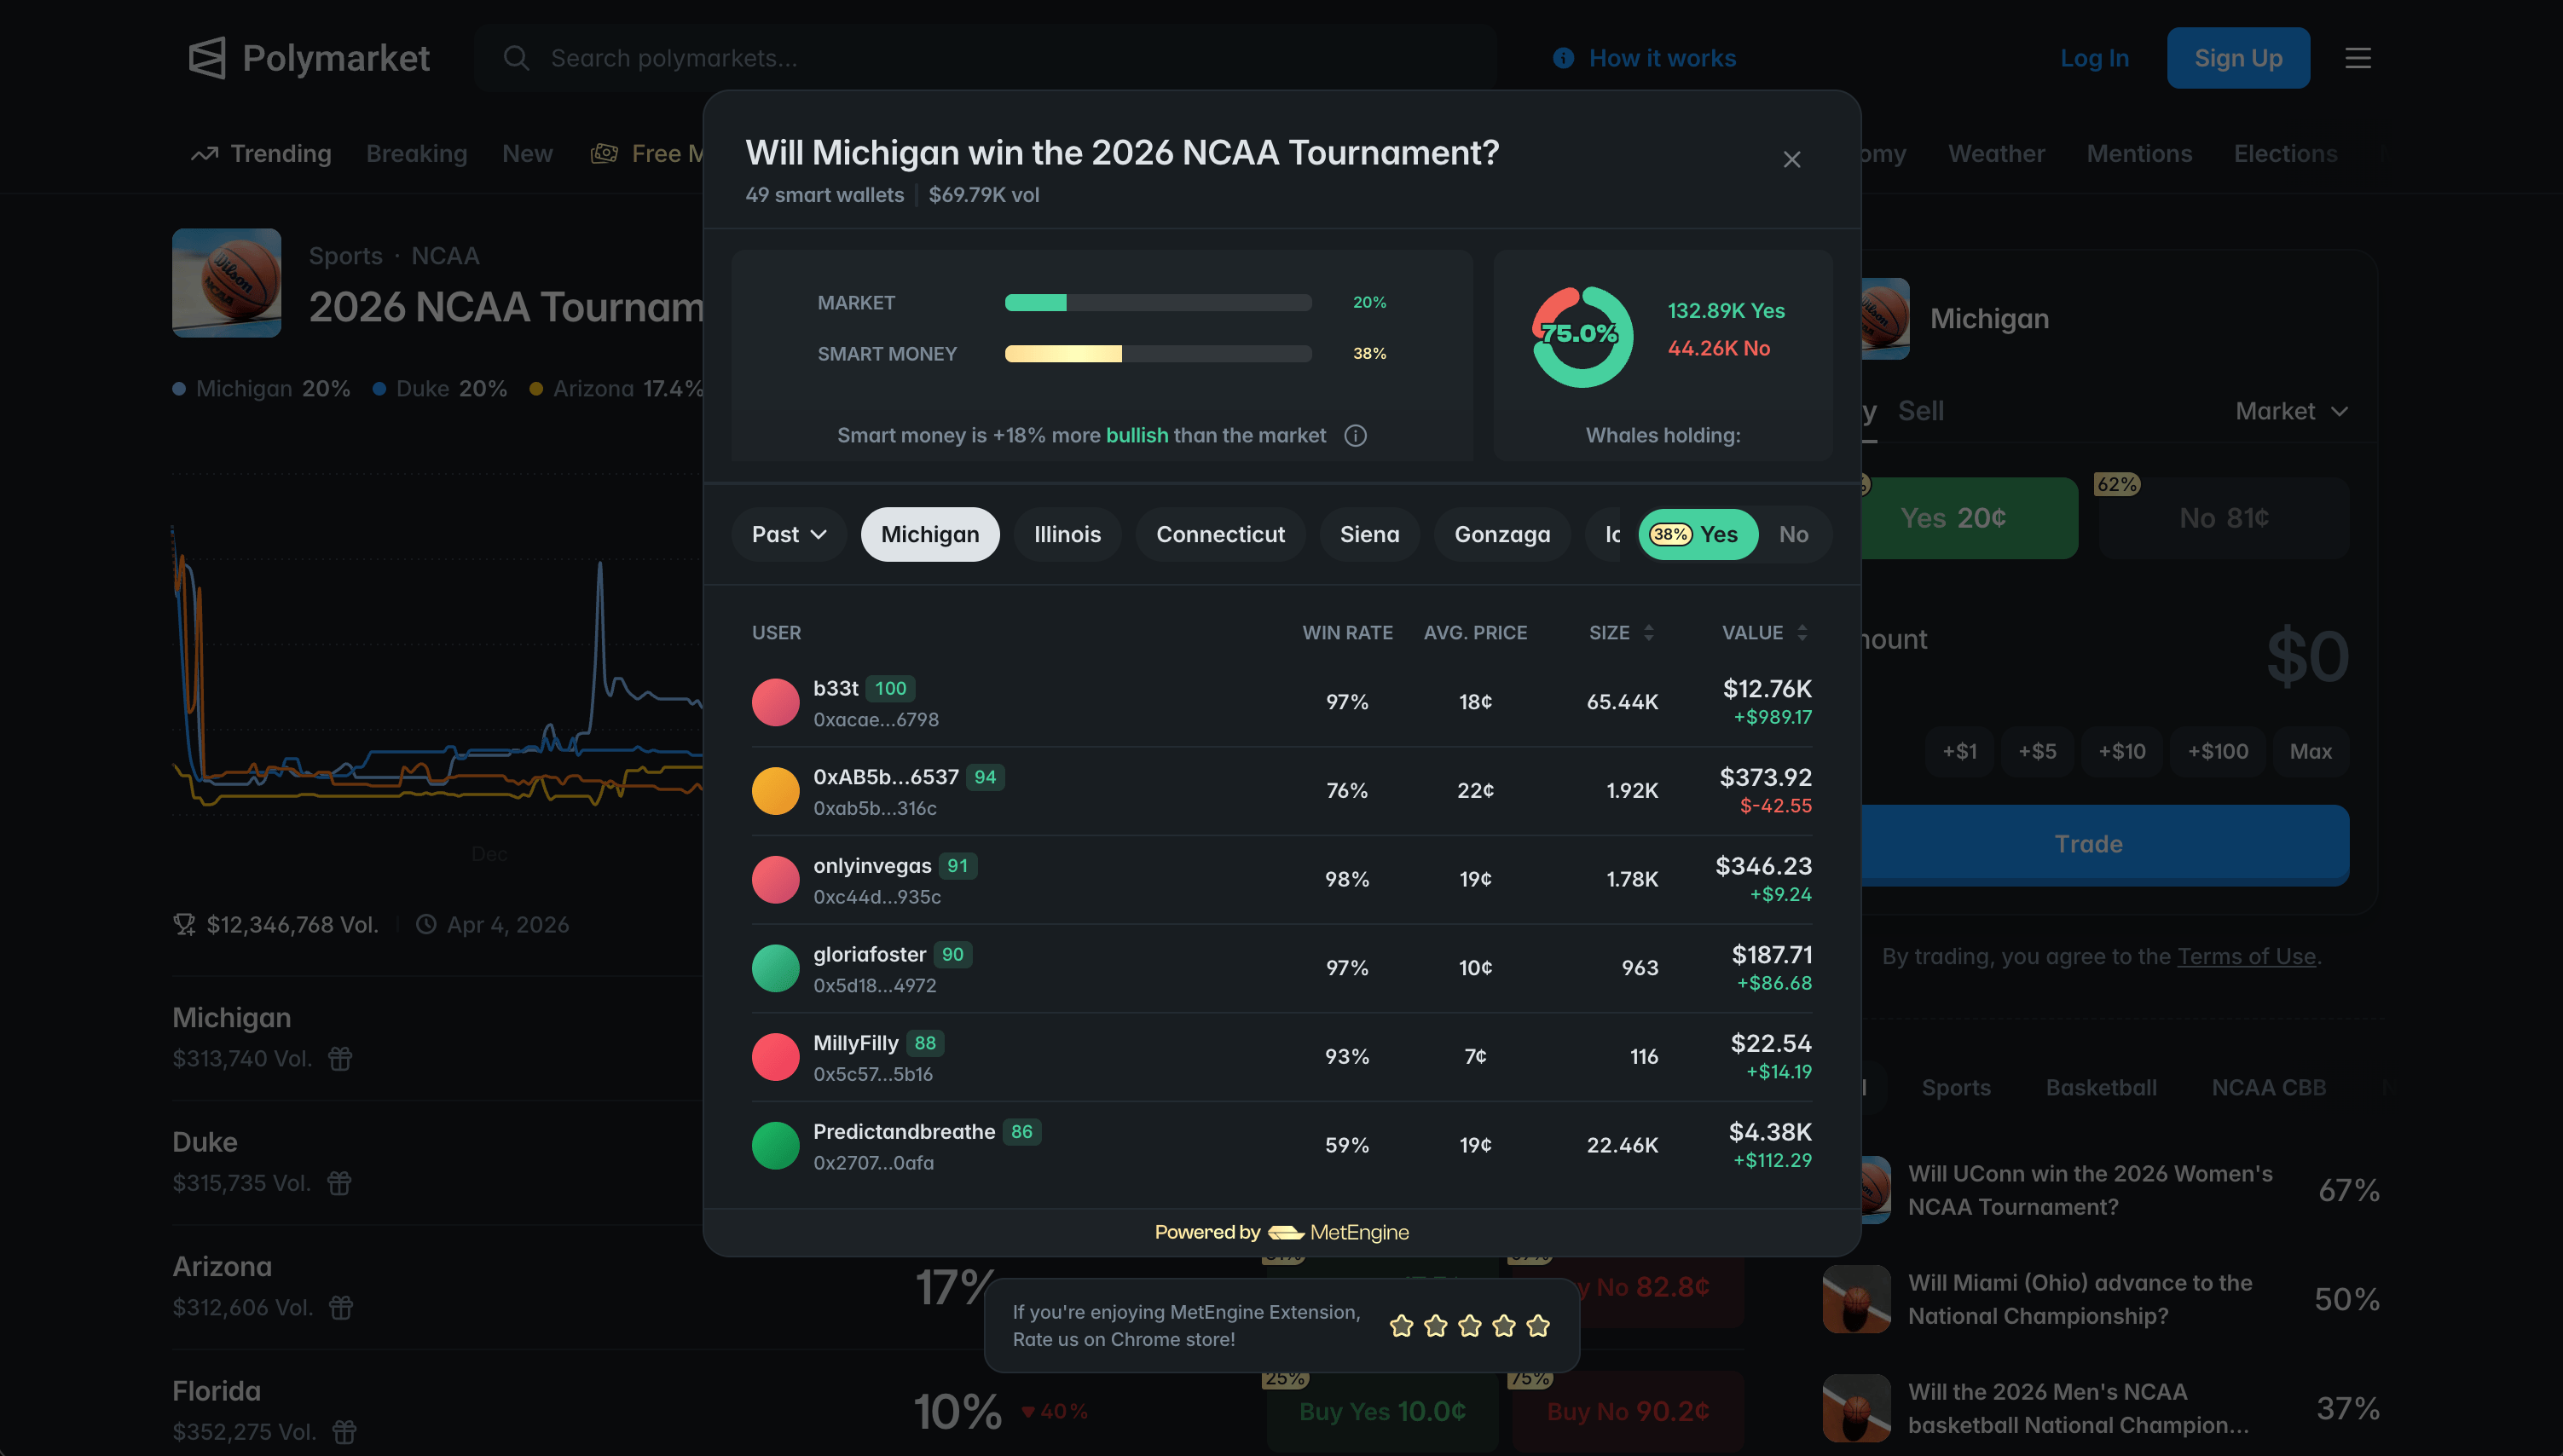Click the search magnifier icon
The height and width of the screenshot is (1456, 2563).
516,58
